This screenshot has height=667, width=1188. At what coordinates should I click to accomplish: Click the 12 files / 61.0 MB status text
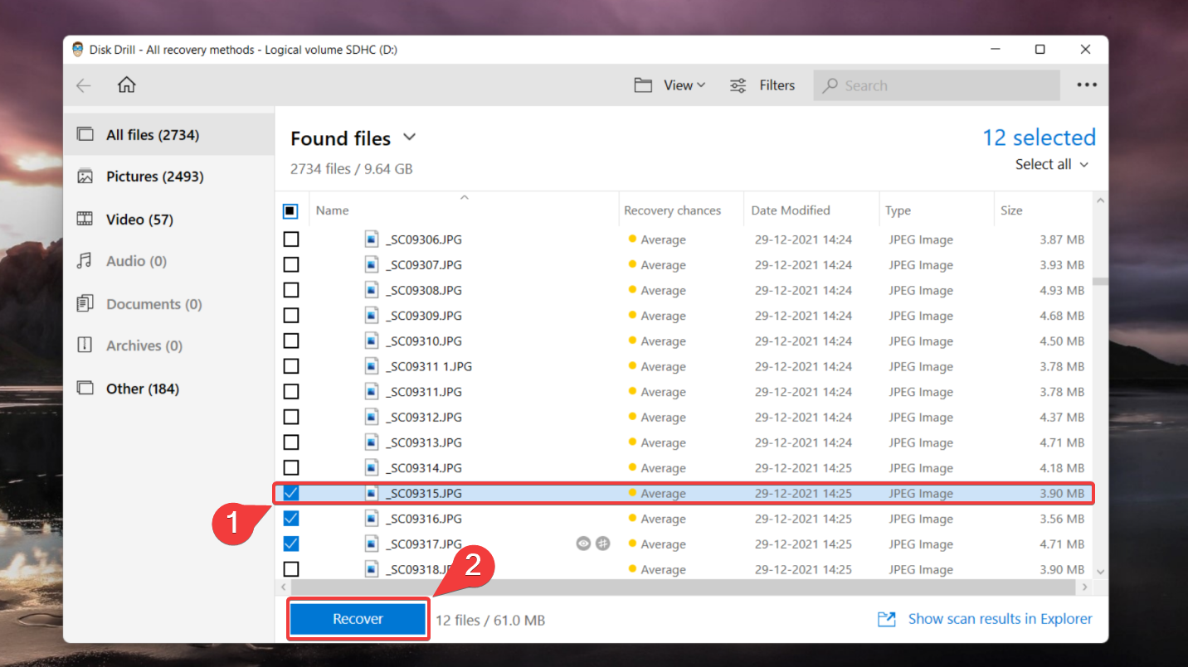coord(490,620)
